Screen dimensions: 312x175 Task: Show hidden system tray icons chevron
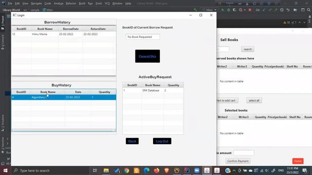(234, 171)
